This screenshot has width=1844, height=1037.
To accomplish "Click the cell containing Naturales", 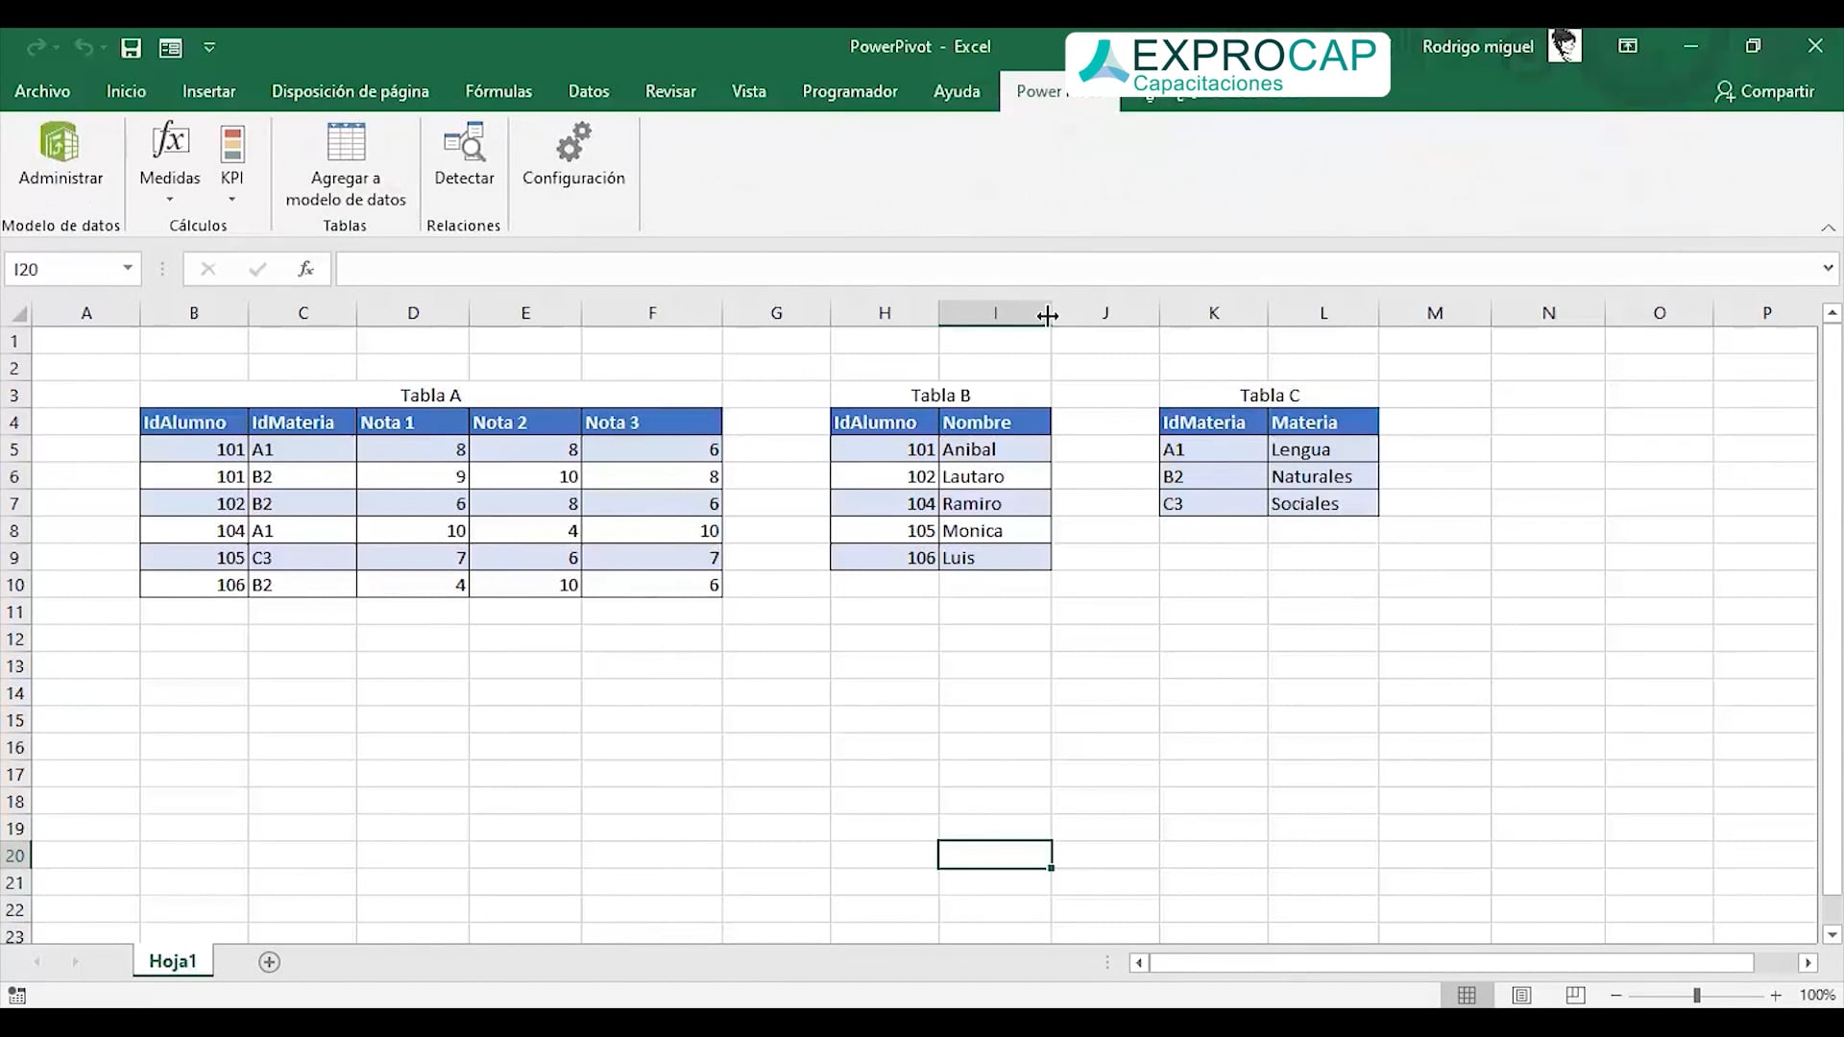I will point(1323,477).
